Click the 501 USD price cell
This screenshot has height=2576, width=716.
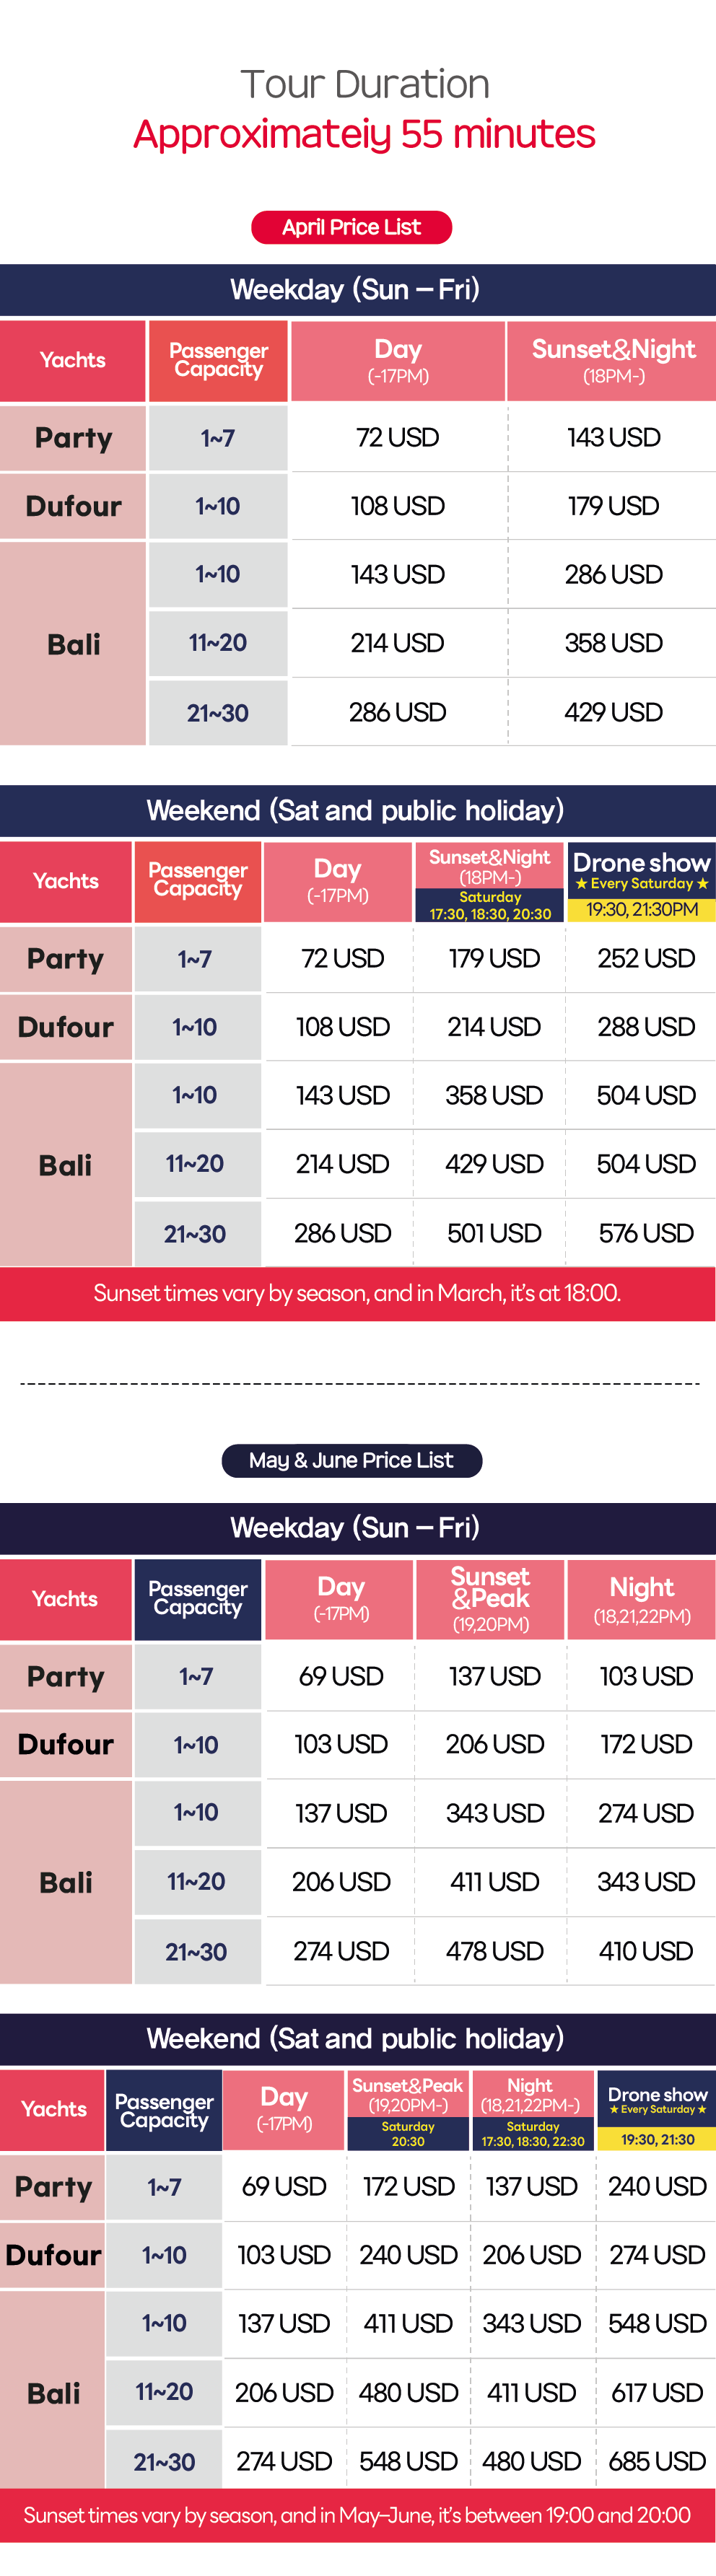click(494, 1233)
